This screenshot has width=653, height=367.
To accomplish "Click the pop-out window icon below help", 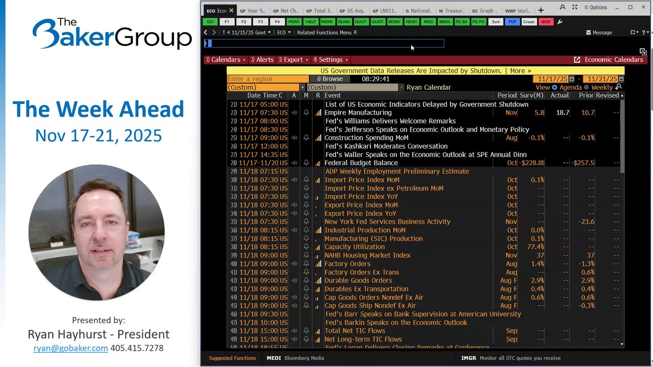I will coord(643,52).
